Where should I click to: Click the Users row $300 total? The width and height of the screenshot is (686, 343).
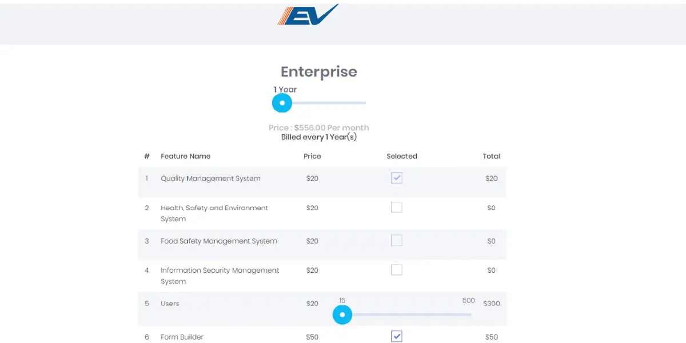point(492,304)
